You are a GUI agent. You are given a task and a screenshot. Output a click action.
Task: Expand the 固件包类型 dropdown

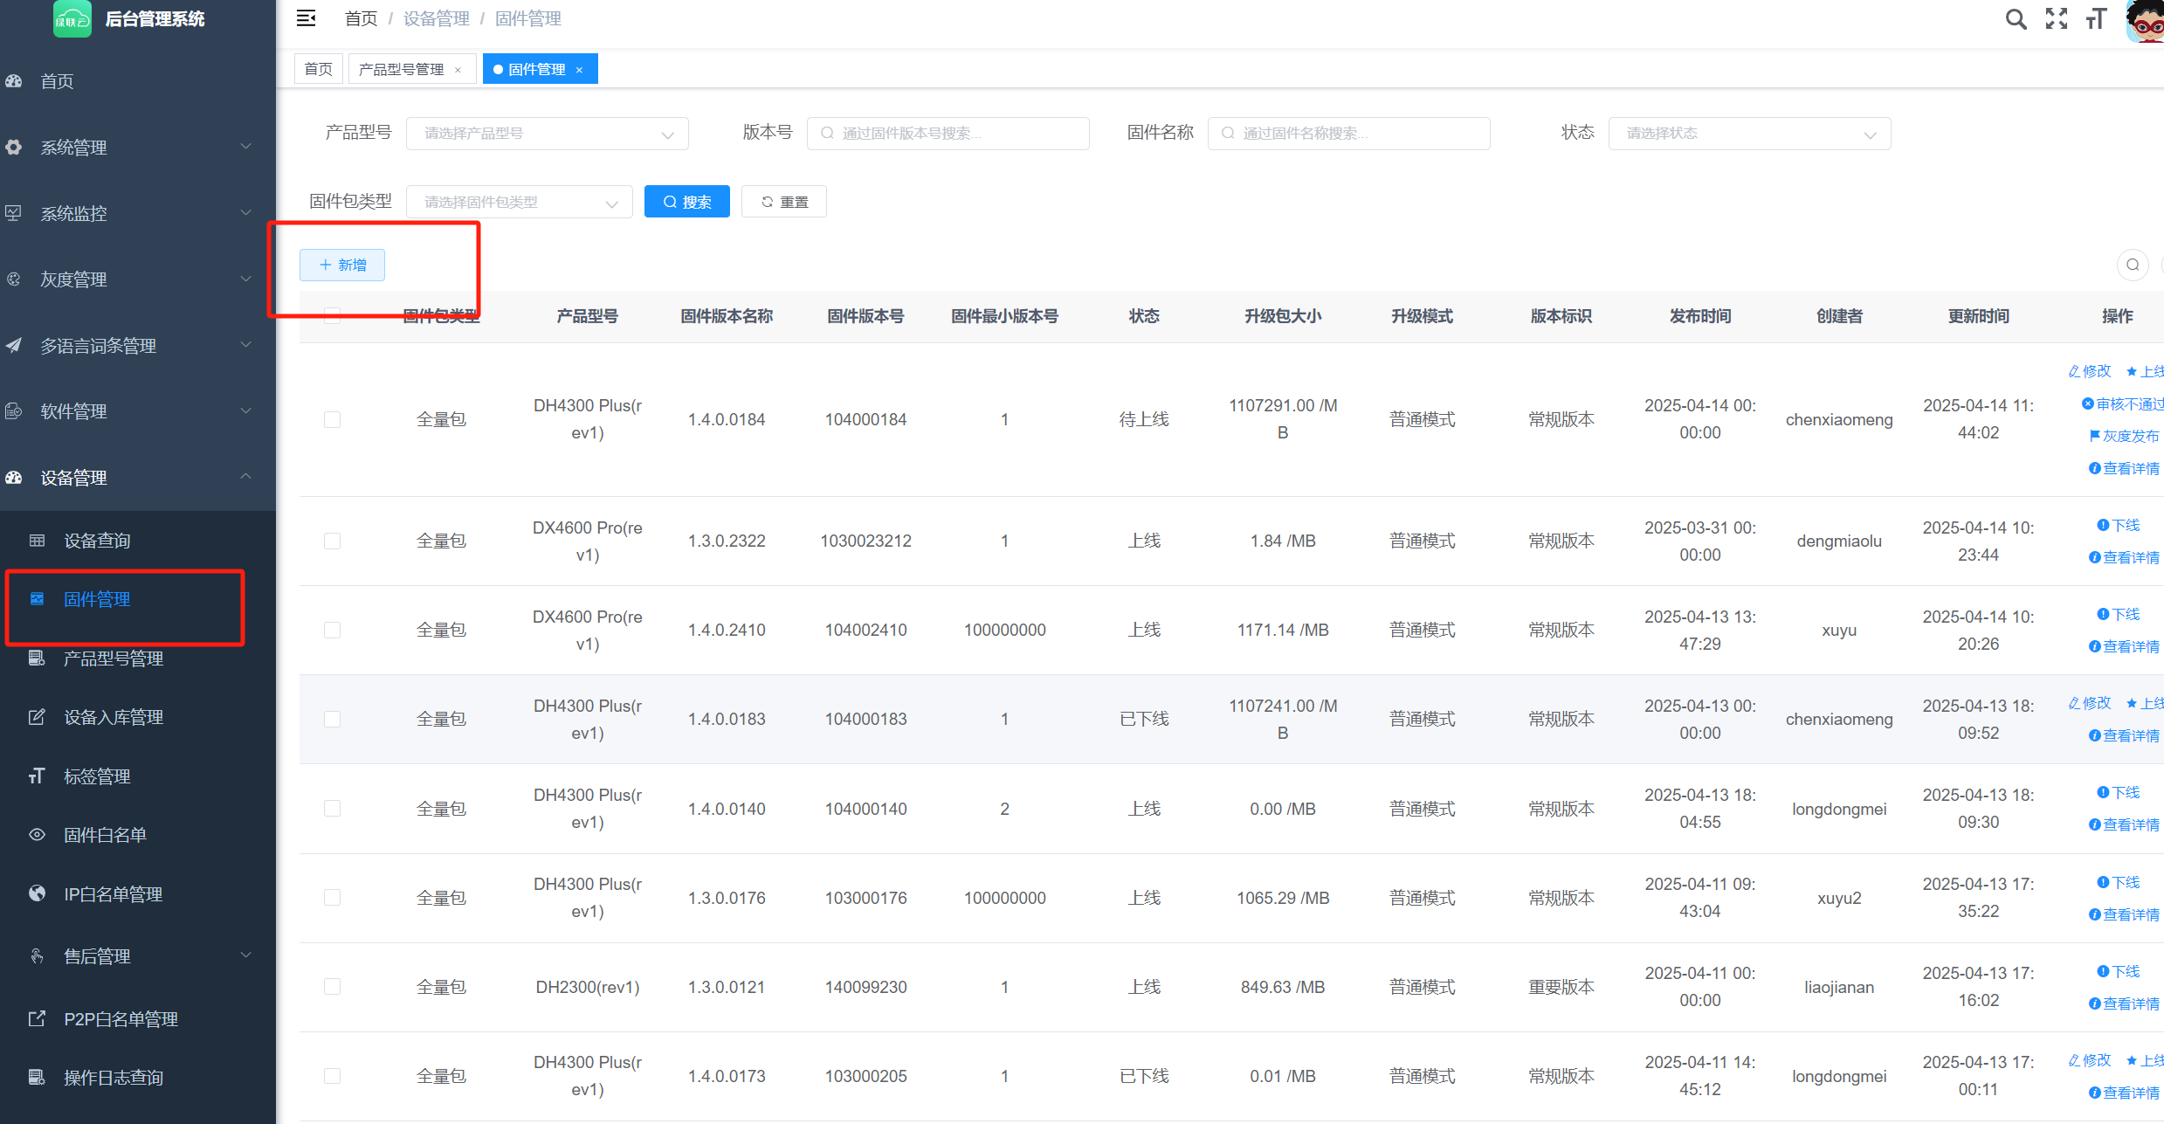520,202
